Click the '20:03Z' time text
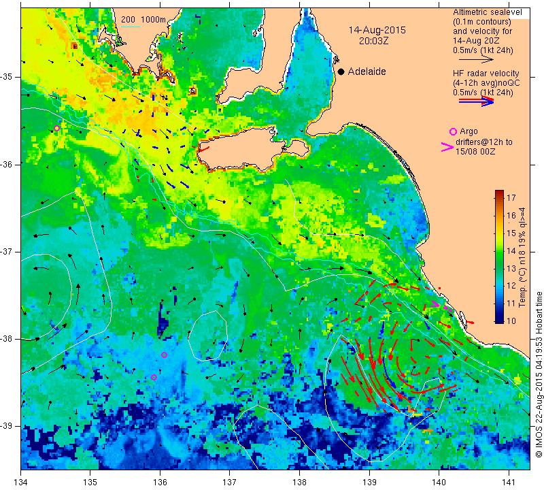544x490 pixels. [373, 41]
